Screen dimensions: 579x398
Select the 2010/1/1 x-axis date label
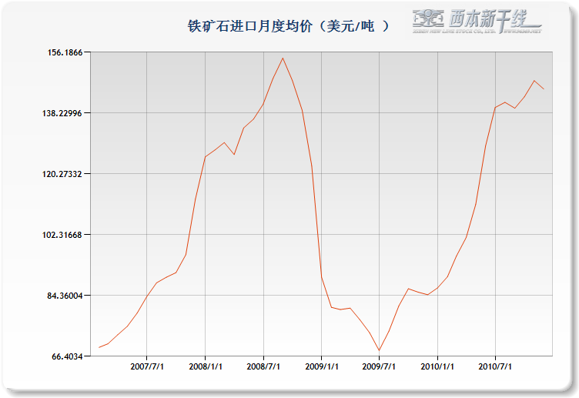click(437, 367)
